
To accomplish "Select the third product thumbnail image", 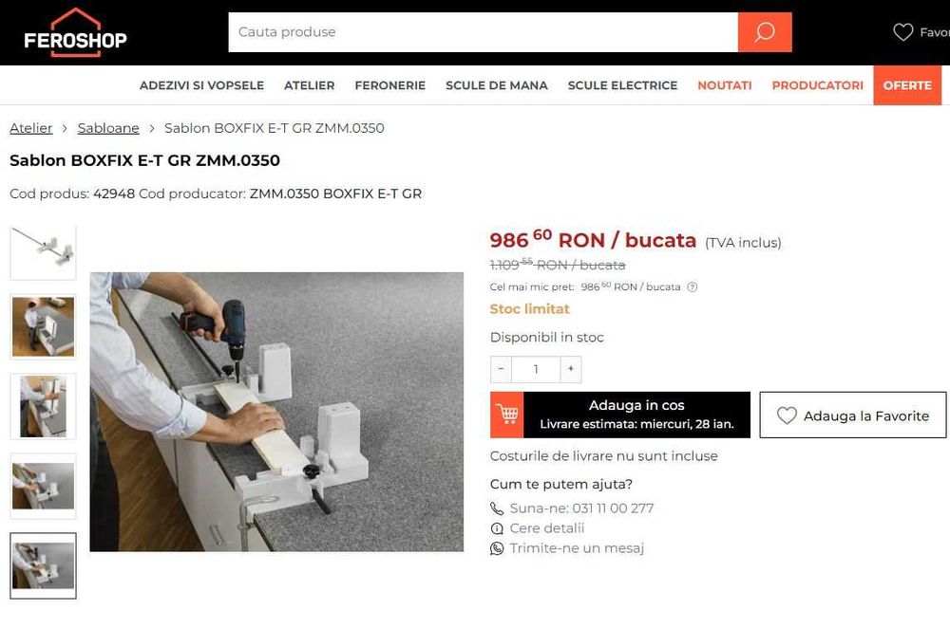I will point(43,407).
